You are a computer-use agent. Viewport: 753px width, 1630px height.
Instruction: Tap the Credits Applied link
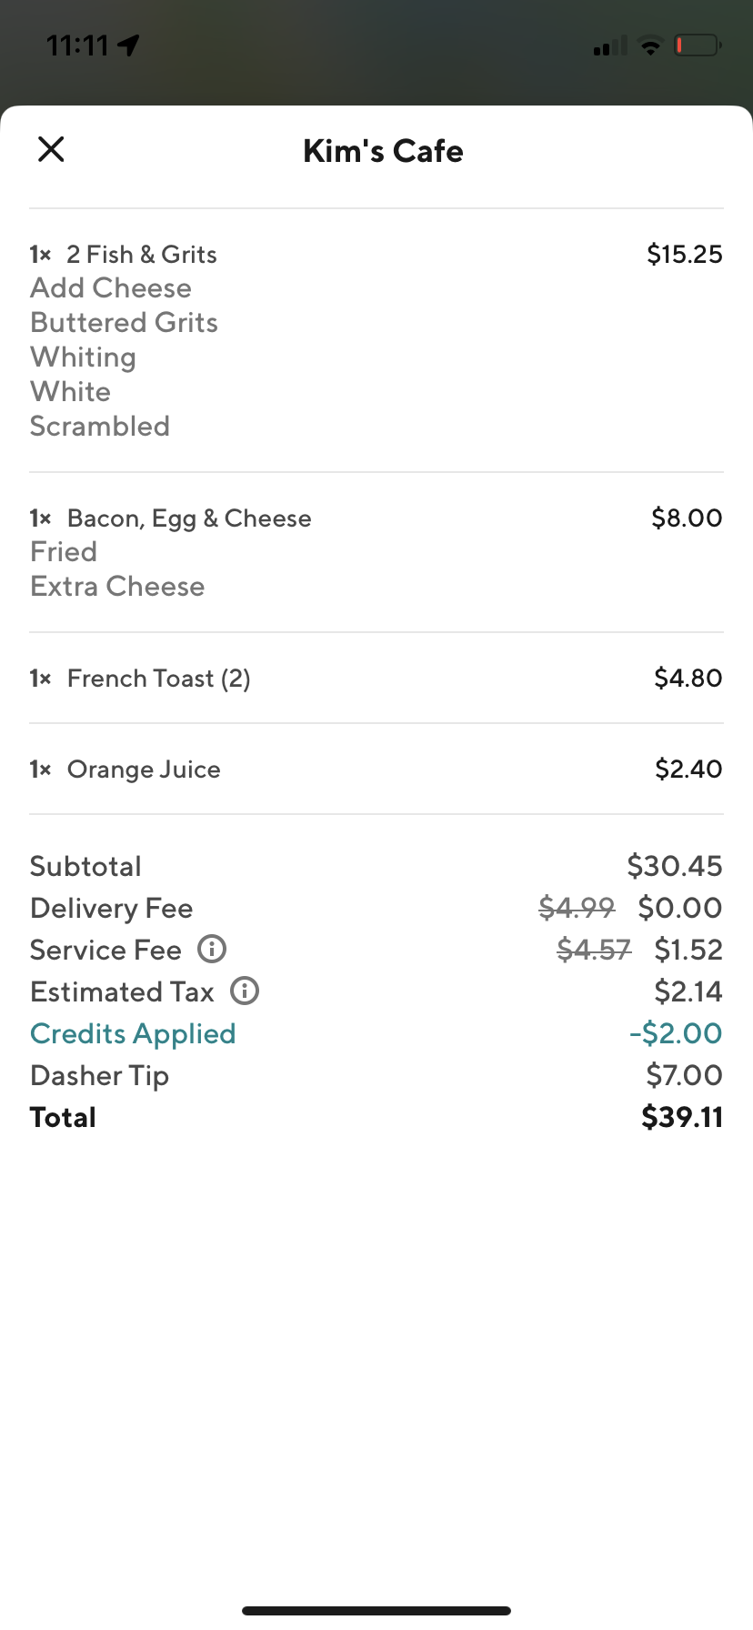point(133,1033)
